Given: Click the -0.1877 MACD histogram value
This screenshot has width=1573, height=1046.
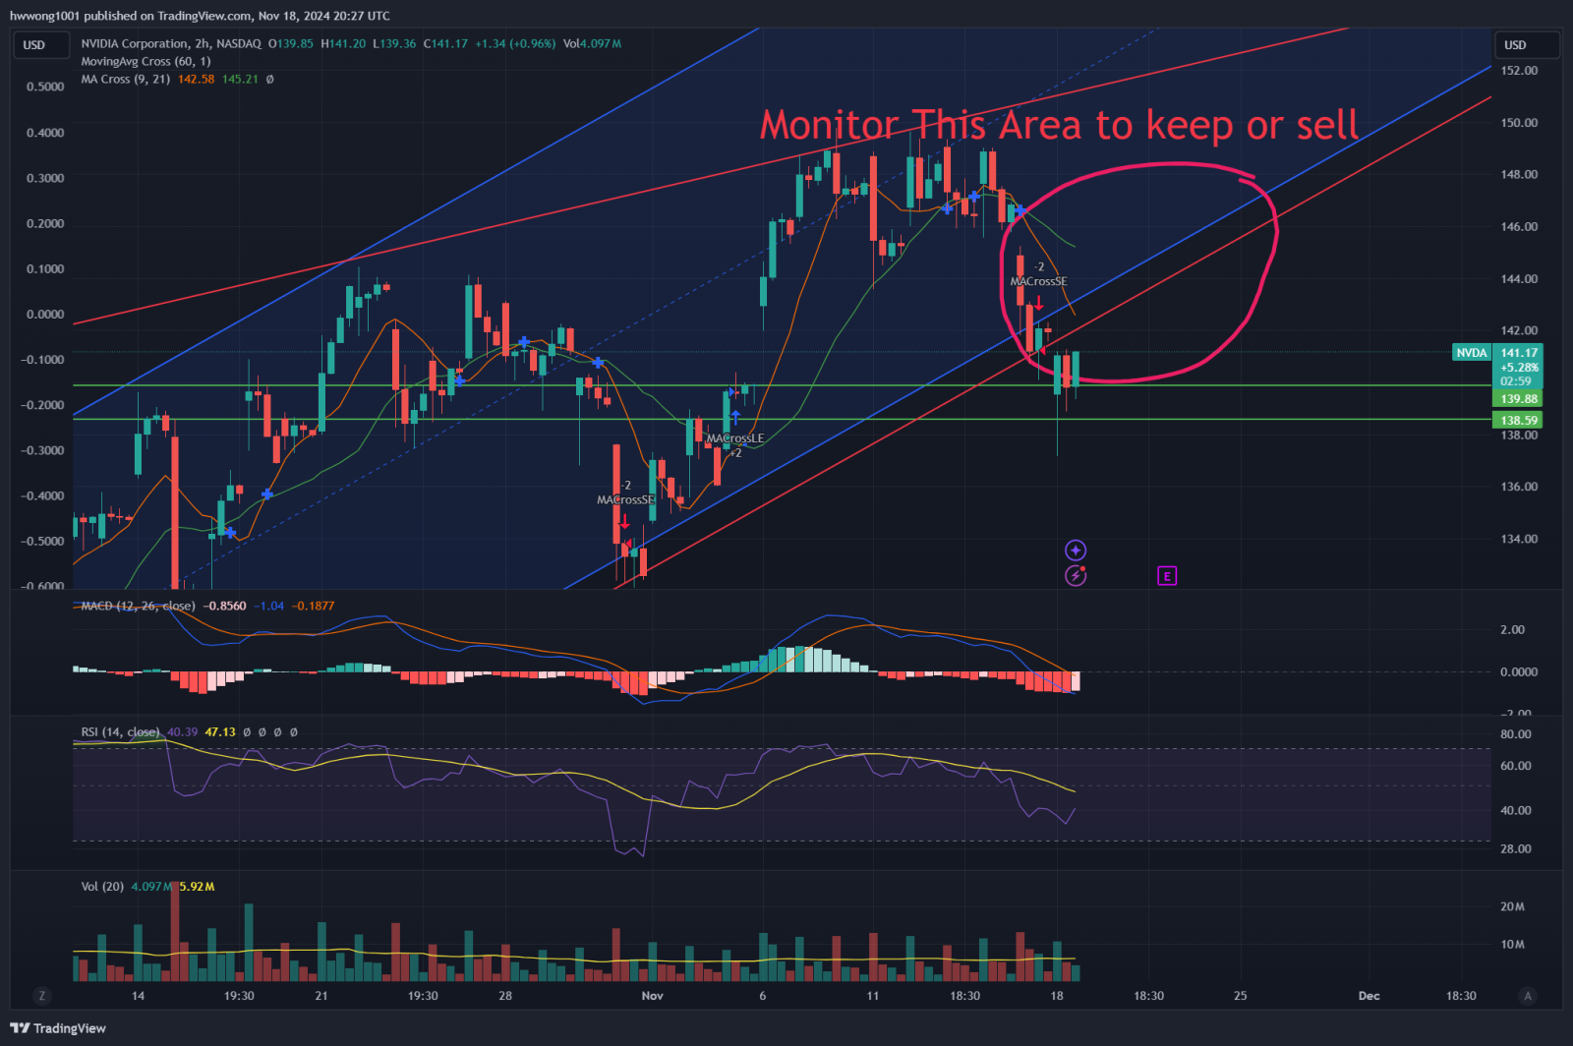Looking at the screenshot, I should (313, 606).
